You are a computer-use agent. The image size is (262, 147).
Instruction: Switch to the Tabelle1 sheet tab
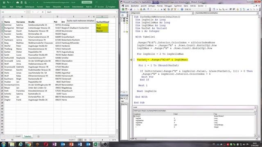[27, 136]
